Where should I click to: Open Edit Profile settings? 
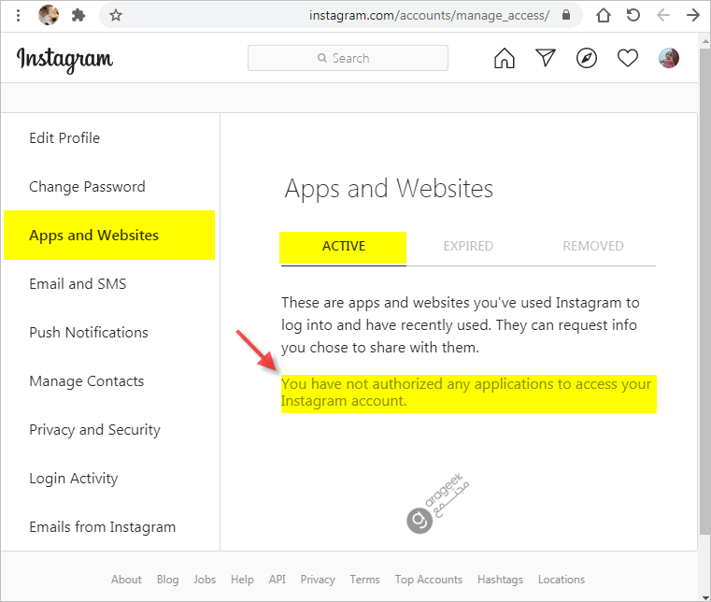pyautogui.click(x=64, y=138)
